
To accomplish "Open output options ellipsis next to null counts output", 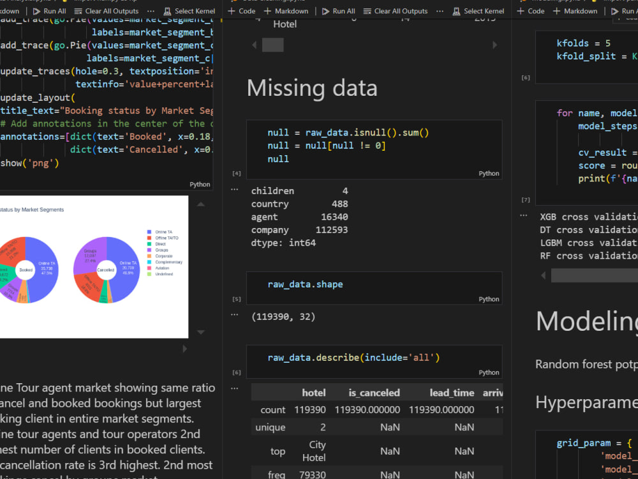I will 234,190.
